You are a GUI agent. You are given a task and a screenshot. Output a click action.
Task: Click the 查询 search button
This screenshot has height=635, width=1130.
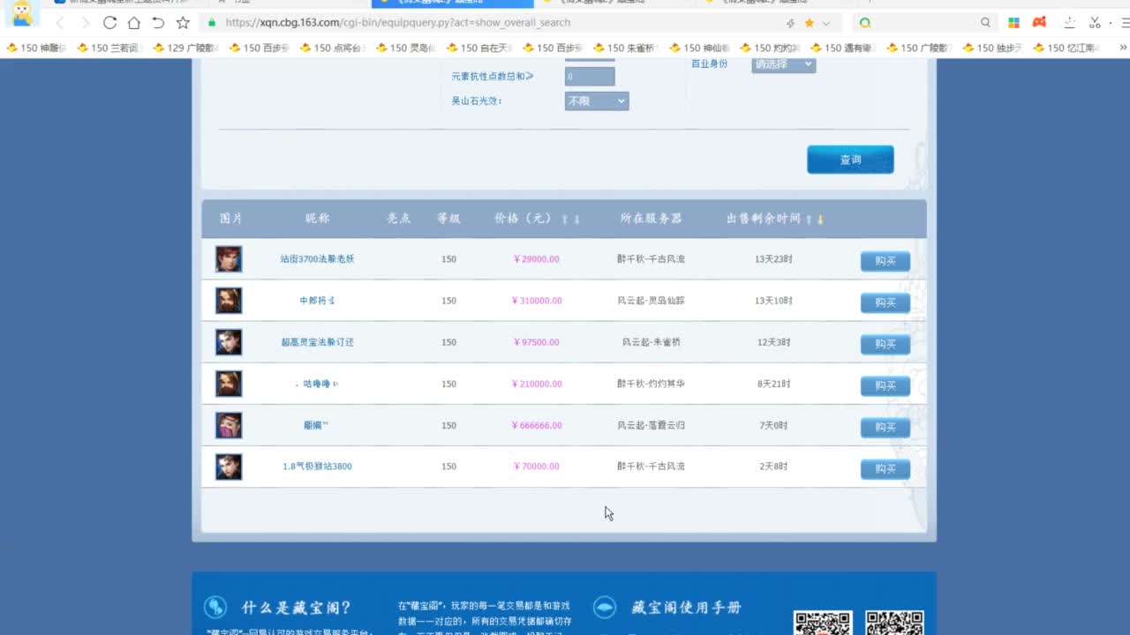coord(850,160)
